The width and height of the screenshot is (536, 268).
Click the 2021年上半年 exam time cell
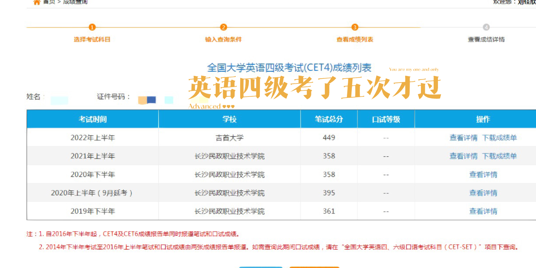pyautogui.click(x=93, y=156)
